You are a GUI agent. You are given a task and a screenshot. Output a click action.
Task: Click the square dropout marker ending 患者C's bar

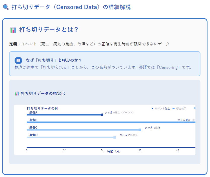(140, 130)
